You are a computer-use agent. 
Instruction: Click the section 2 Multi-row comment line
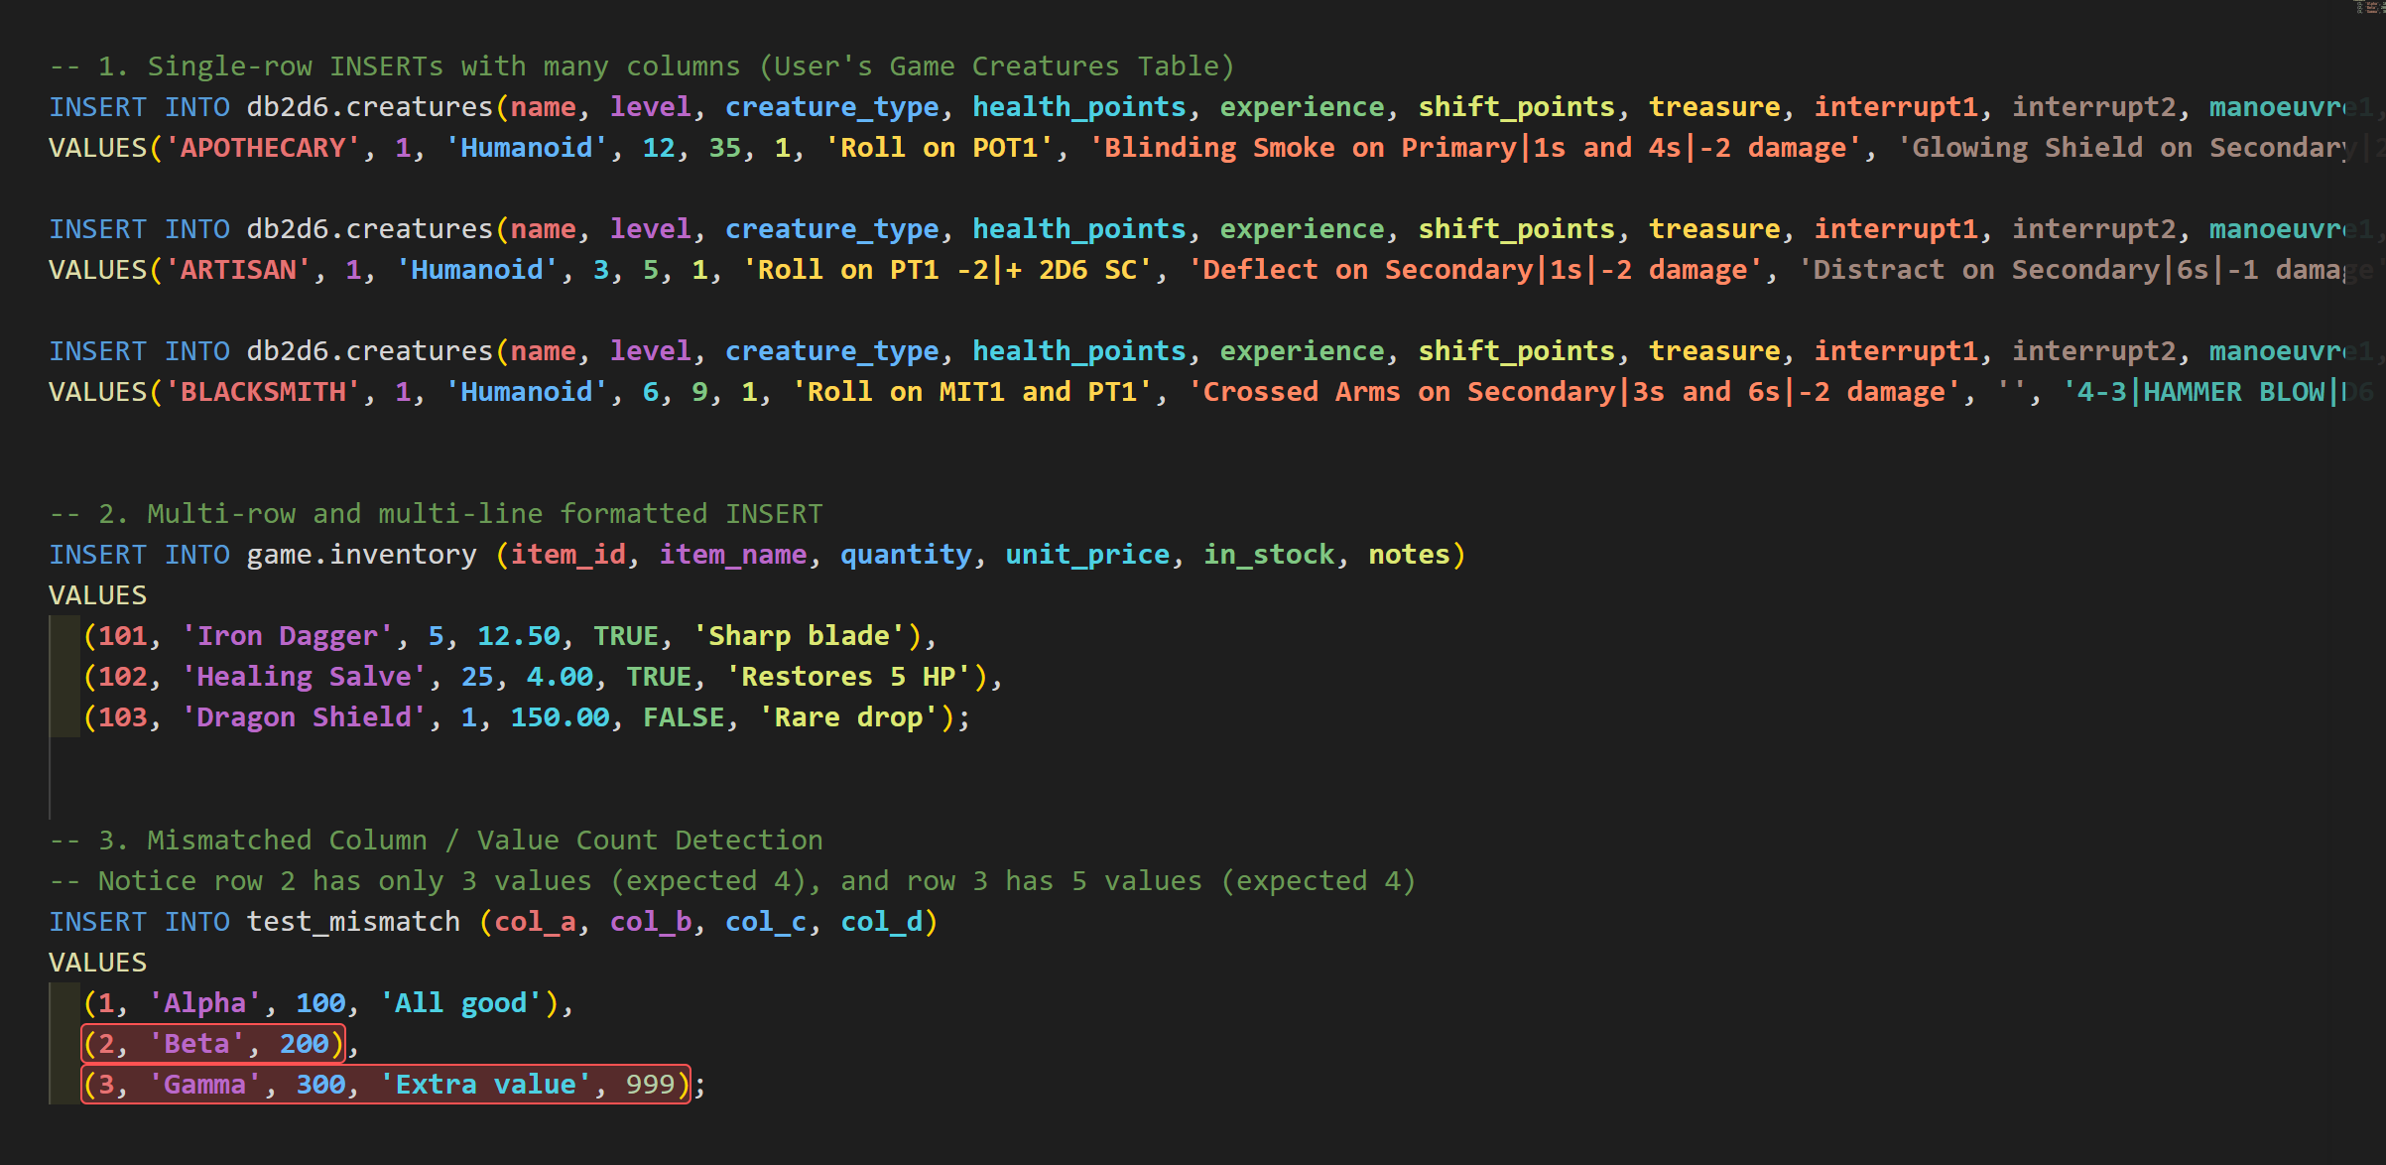click(x=436, y=514)
